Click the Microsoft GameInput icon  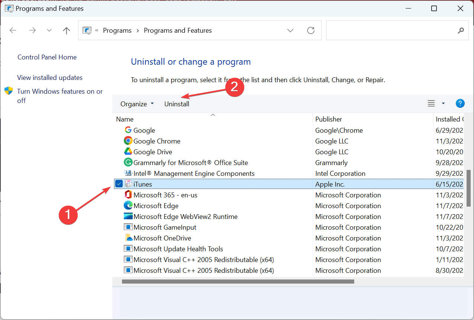pyautogui.click(x=128, y=227)
